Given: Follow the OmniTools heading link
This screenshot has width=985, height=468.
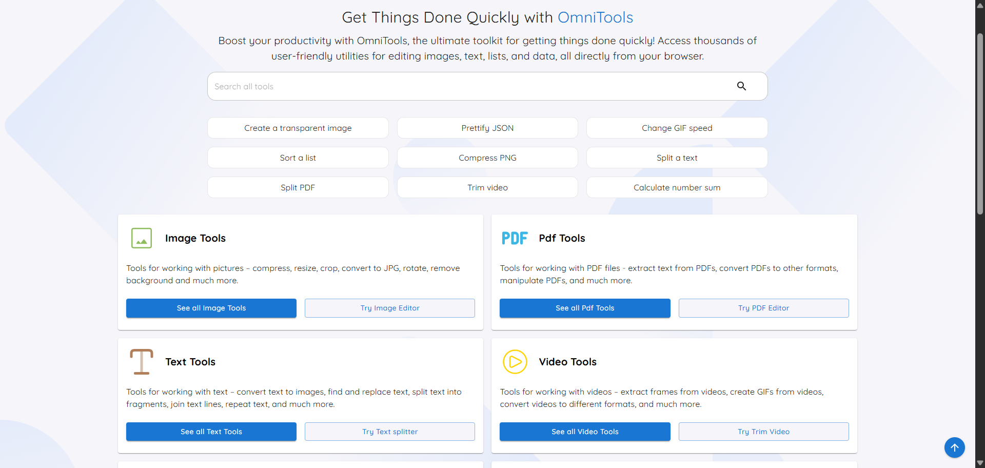Looking at the screenshot, I should tap(595, 17).
